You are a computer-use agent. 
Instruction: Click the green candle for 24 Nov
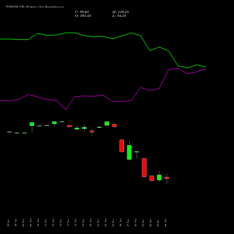tap(107, 124)
